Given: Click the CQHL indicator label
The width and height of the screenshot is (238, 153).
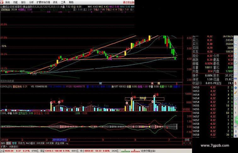Looking at the screenshot, I should tap(3, 113).
